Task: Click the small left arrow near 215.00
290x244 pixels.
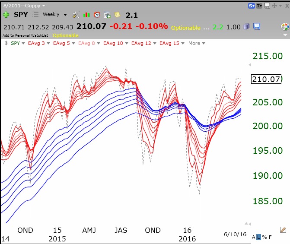Action: 250,65
